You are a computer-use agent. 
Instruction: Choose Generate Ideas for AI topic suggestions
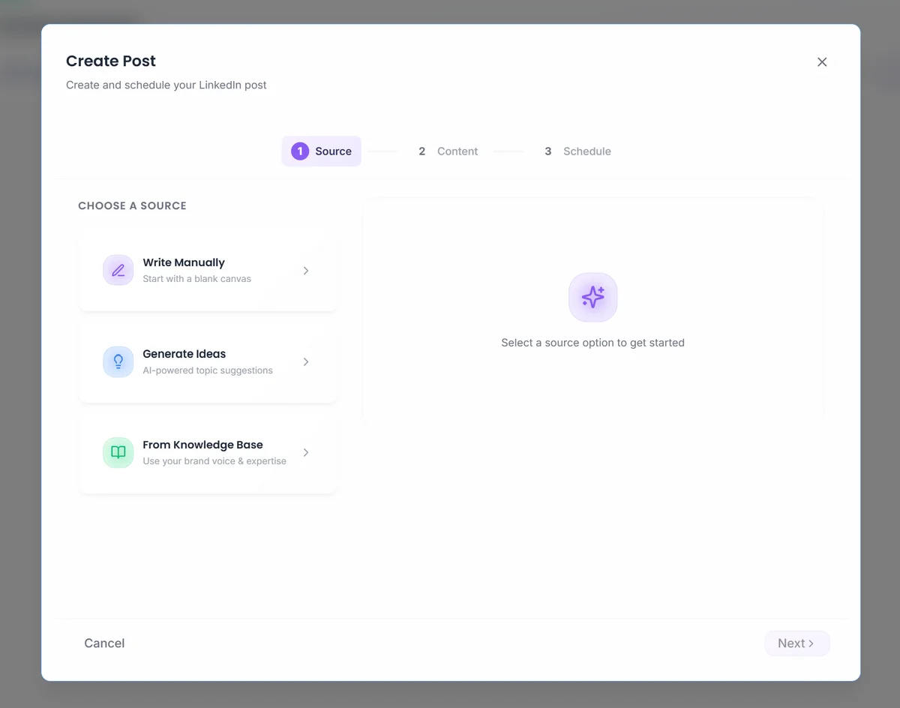click(206, 361)
